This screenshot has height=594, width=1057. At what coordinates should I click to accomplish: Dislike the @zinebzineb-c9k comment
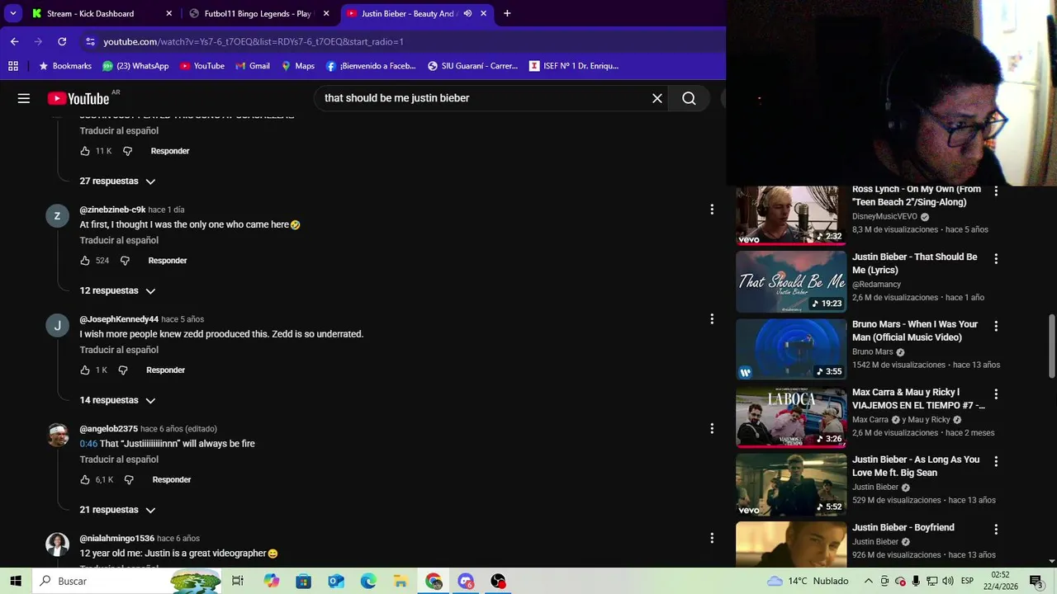pyautogui.click(x=125, y=261)
